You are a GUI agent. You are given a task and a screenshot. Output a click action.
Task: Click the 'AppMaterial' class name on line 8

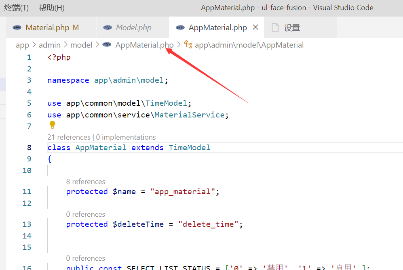(x=101, y=148)
